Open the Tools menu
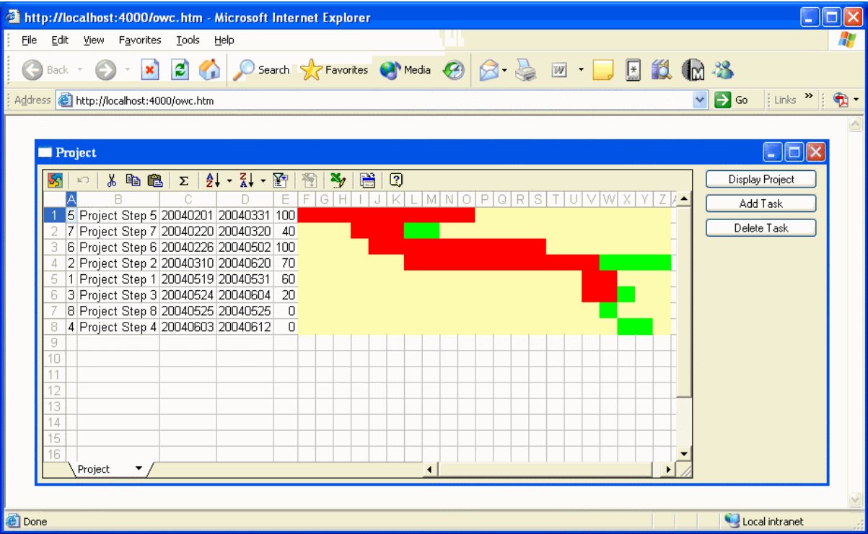 tap(188, 40)
